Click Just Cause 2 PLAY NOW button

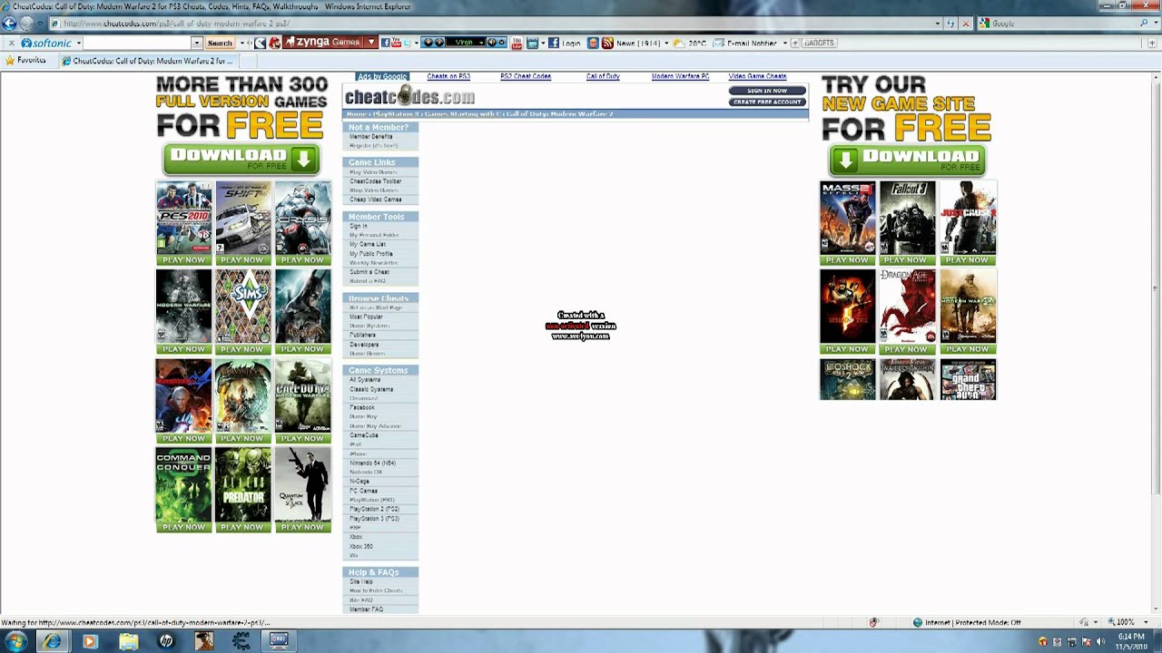[968, 260]
